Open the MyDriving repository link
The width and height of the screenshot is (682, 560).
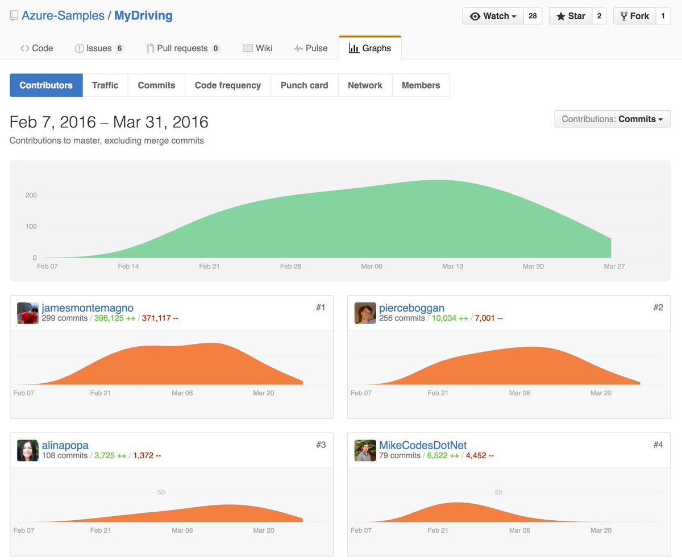[x=143, y=16]
